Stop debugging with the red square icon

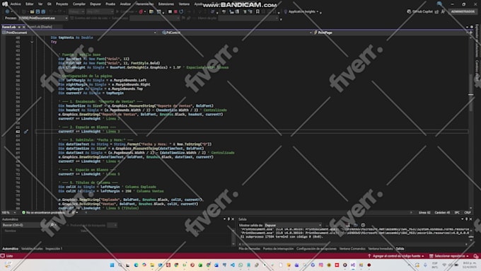(x=175, y=11)
